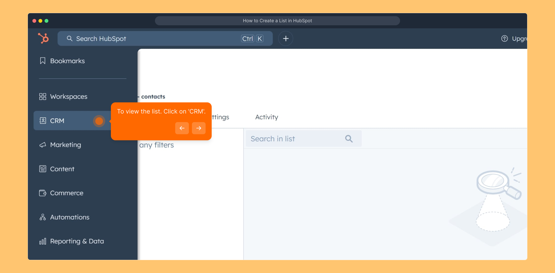Advance to the next tutorial step
Image resolution: width=555 pixels, height=273 pixels.
pyautogui.click(x=199, y=128)
